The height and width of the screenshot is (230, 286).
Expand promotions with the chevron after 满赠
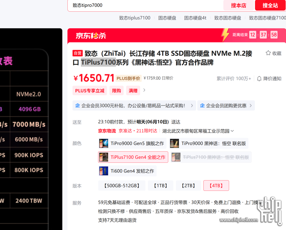click(x=144, y=90)
